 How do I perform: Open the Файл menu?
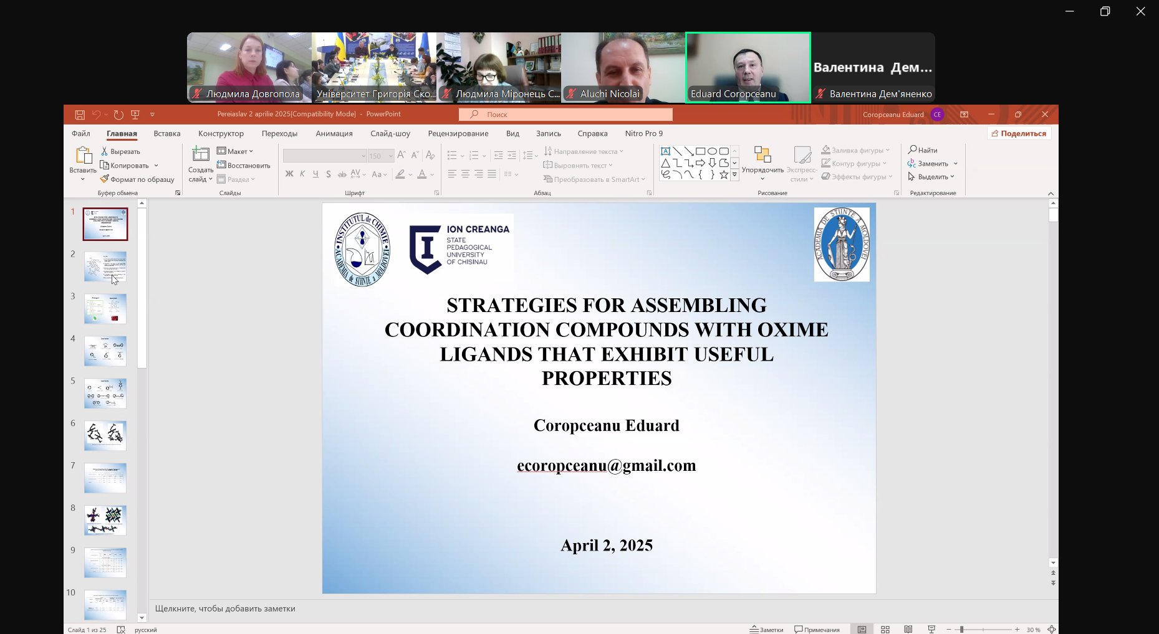click(81, 133)
